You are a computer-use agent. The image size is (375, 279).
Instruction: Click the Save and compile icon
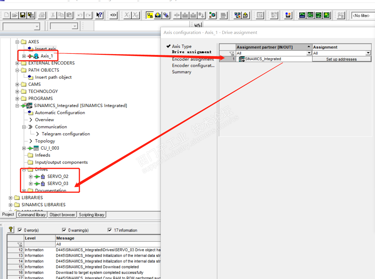pos(31,15)
